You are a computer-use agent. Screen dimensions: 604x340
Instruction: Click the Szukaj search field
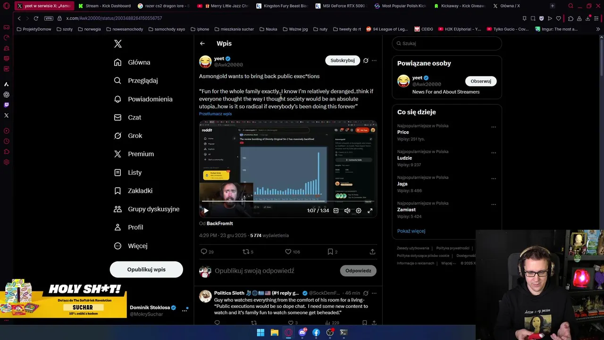(447, 43)
